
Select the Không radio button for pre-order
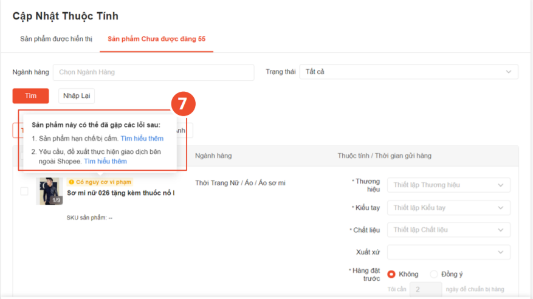pos(391,274)
